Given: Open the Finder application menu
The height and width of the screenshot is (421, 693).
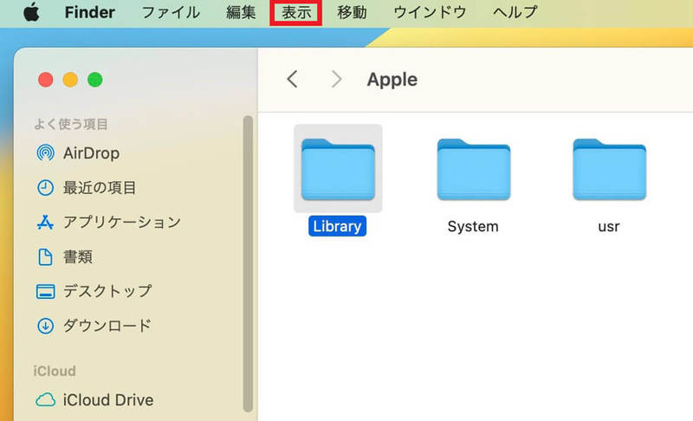Looking at the screenshot, I should point(90,12).
